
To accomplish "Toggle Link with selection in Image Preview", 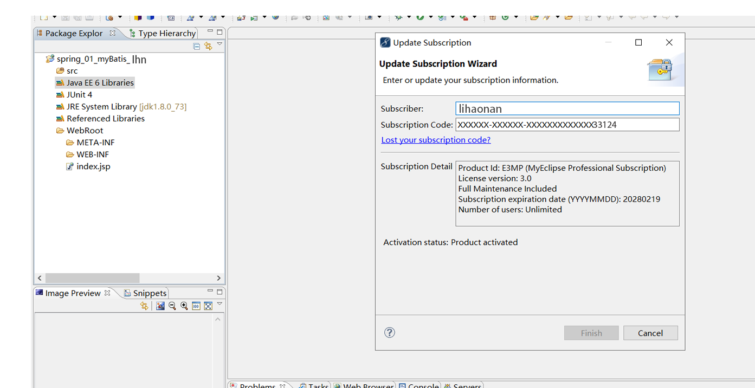I will pyautogui.click(x=144, y=306).
